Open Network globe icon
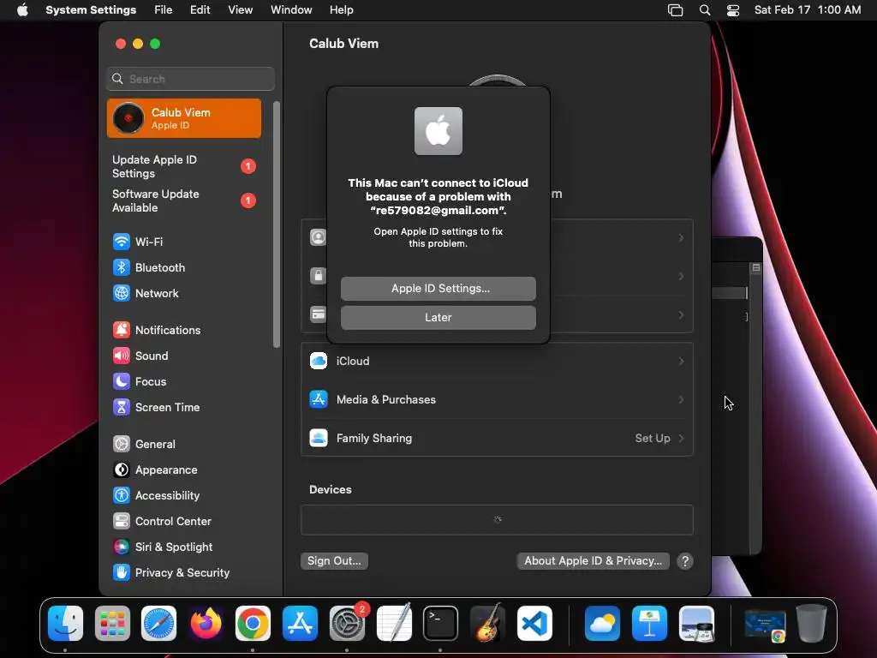Viewport: 877px width, 658px height. 122,293
